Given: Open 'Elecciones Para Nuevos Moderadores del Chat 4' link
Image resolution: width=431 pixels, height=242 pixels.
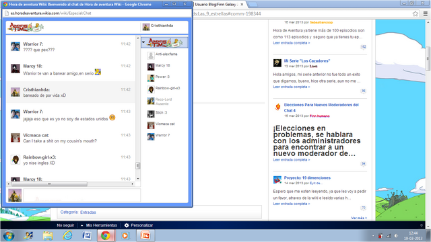Looking at the screenshot, I should tap(321, 108).
